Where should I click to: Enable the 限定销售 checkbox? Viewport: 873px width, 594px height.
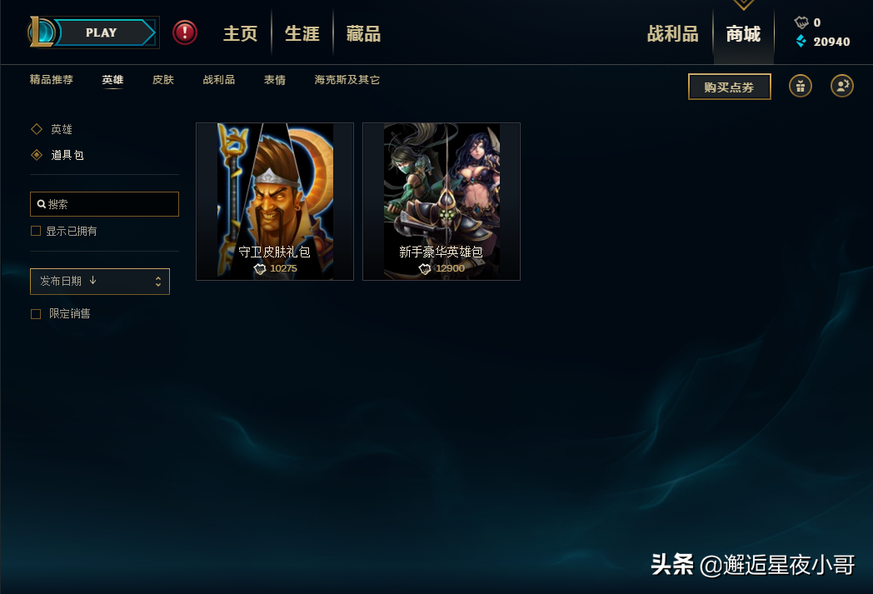coord(36,314)
